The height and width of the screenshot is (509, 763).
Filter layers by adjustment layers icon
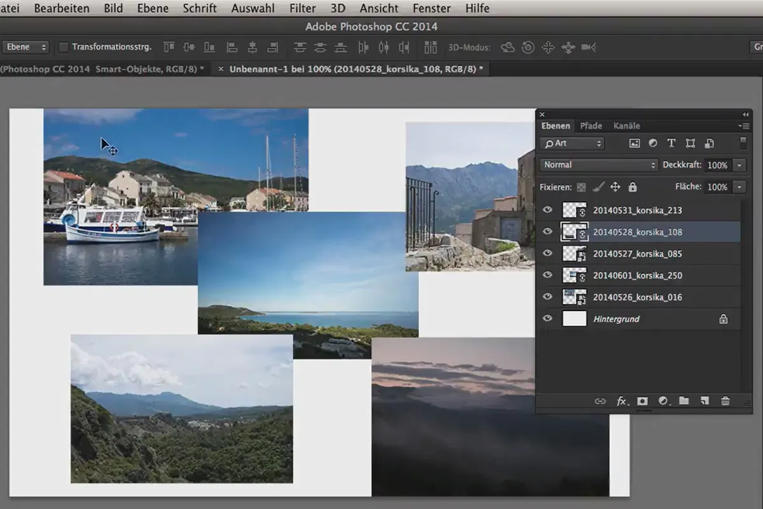coord(653,143)
